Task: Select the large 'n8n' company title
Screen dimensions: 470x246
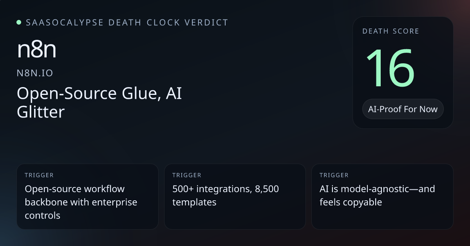Action: point(36,50)
